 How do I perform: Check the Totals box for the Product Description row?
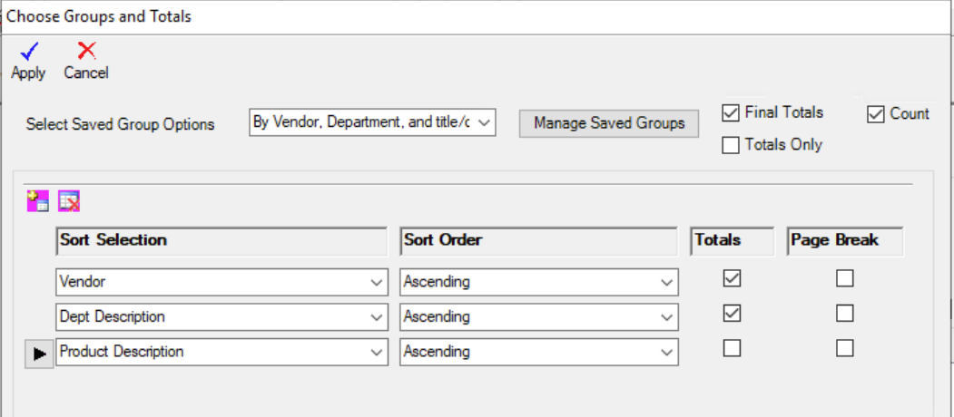732,348
